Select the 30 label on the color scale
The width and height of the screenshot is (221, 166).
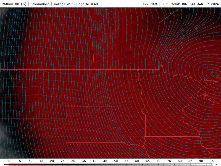point(73,161)
